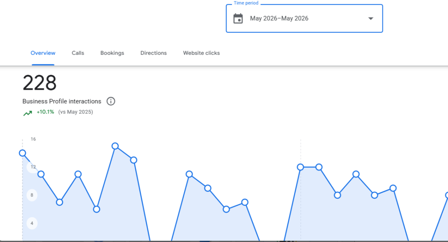
Task: Click the y-axis label 16
Action: pos(33,139)
